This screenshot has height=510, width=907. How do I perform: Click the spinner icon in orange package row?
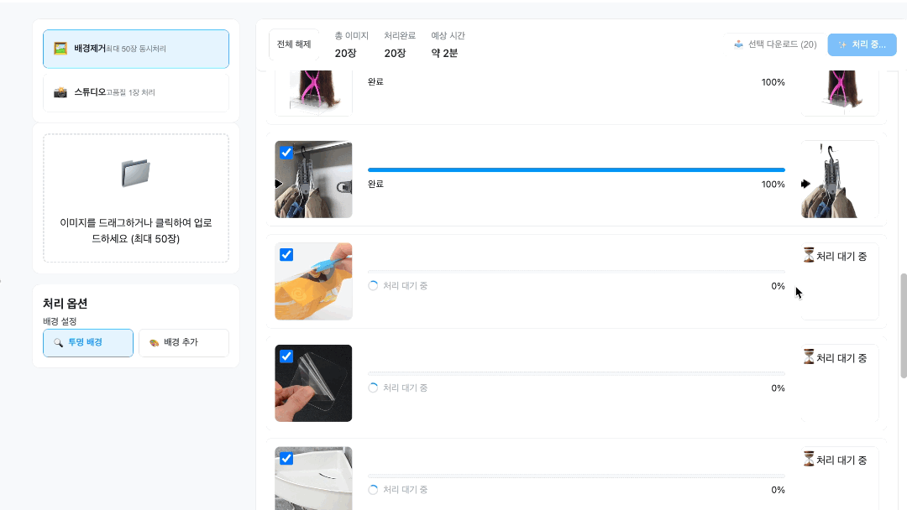373,286
